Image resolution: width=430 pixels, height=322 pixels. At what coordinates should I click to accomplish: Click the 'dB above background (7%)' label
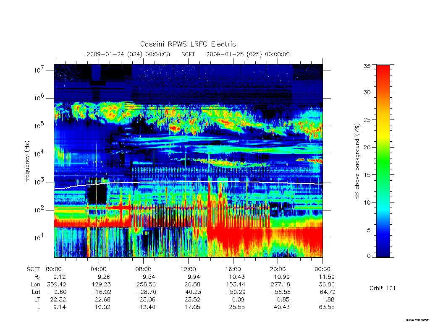pyautogui.click(x=357, y=161)
